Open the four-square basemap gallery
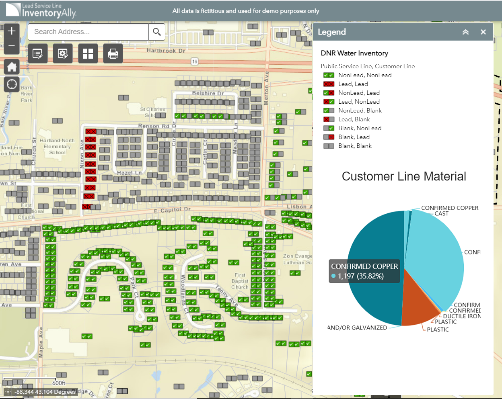 click(88, 53)
